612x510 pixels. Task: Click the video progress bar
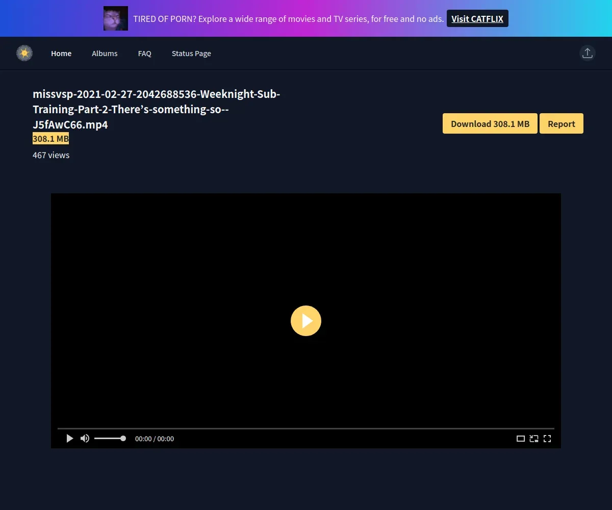306,428
